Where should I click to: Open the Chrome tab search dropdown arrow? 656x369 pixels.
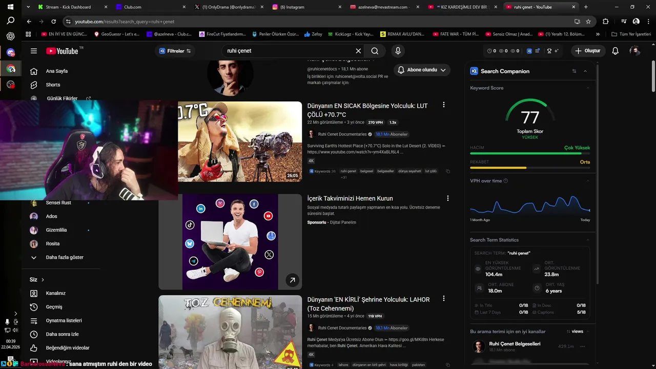pyautogui.click(x=28, y=7)
